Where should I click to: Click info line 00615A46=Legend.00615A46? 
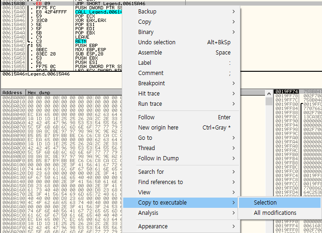[x=36, y=74]
